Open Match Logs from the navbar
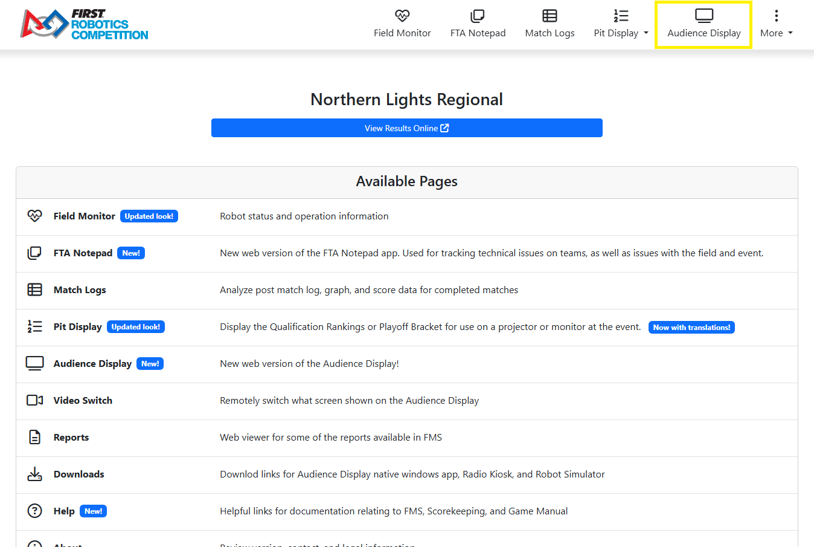 pyautogui.click(x=550, y=33)
